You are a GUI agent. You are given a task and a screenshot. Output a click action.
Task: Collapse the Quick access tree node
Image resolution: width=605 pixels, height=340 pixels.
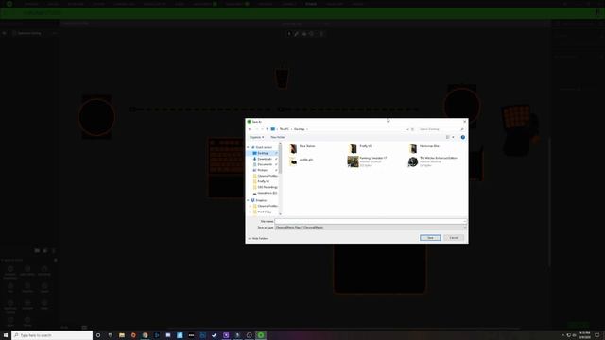click(x=248, y=147)
